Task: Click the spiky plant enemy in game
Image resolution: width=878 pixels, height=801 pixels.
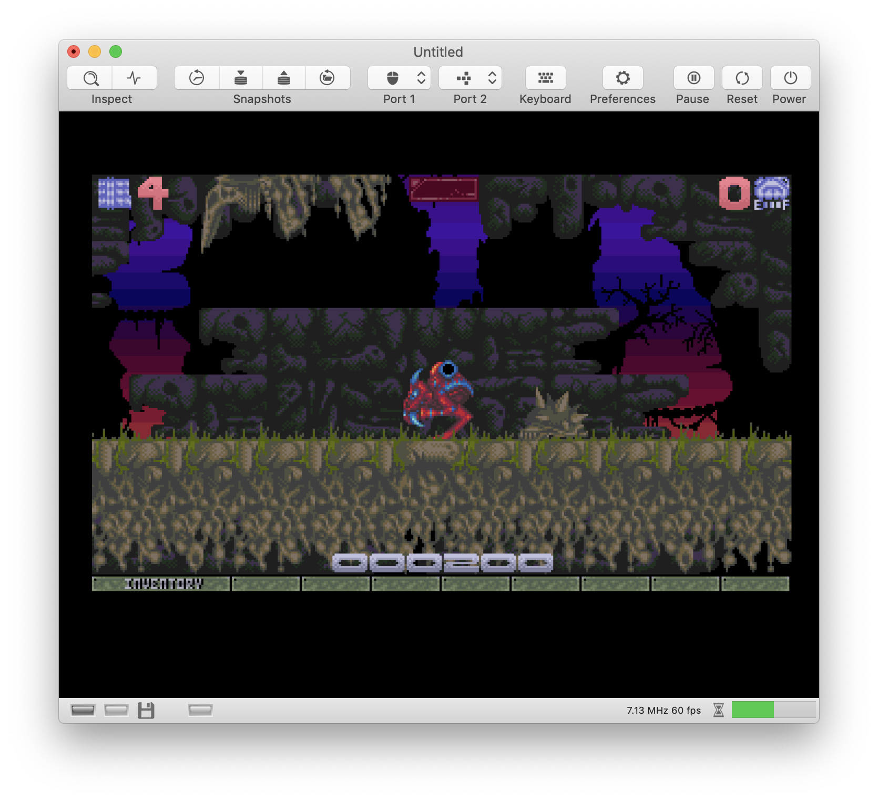Action: 555,414
